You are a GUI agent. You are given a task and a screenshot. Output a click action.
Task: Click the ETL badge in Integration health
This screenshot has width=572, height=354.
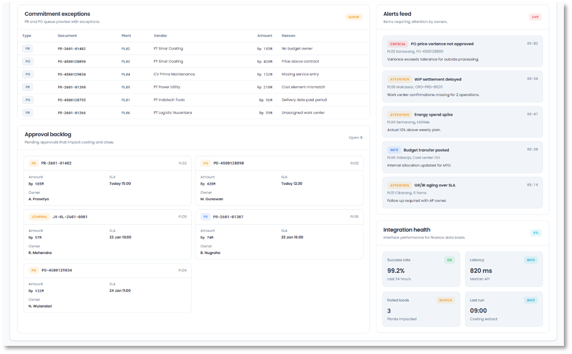tap(536, 233)
